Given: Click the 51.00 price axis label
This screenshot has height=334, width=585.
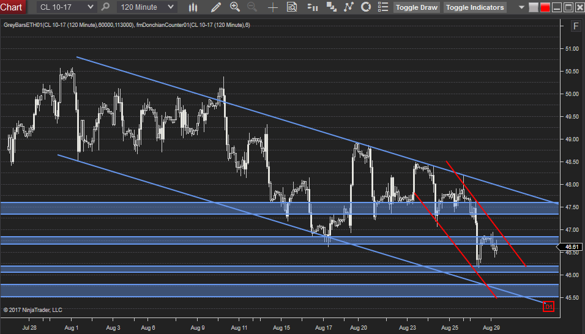Looking at the screenshot, I should [572, 49].
